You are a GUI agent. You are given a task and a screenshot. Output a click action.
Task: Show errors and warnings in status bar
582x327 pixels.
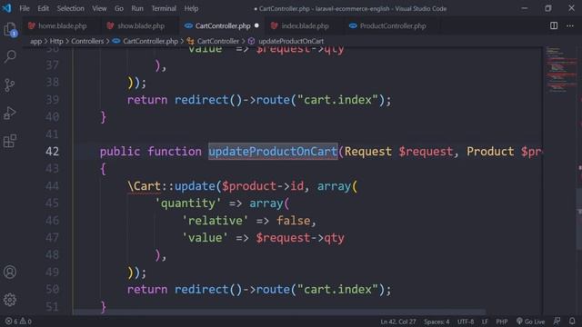[18, 321]
